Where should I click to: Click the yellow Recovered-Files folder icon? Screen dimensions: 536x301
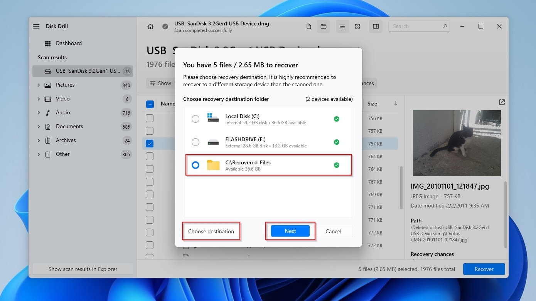213,165
